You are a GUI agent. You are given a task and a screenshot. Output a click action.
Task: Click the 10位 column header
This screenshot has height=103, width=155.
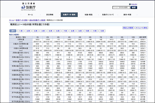tap(133, 37)
